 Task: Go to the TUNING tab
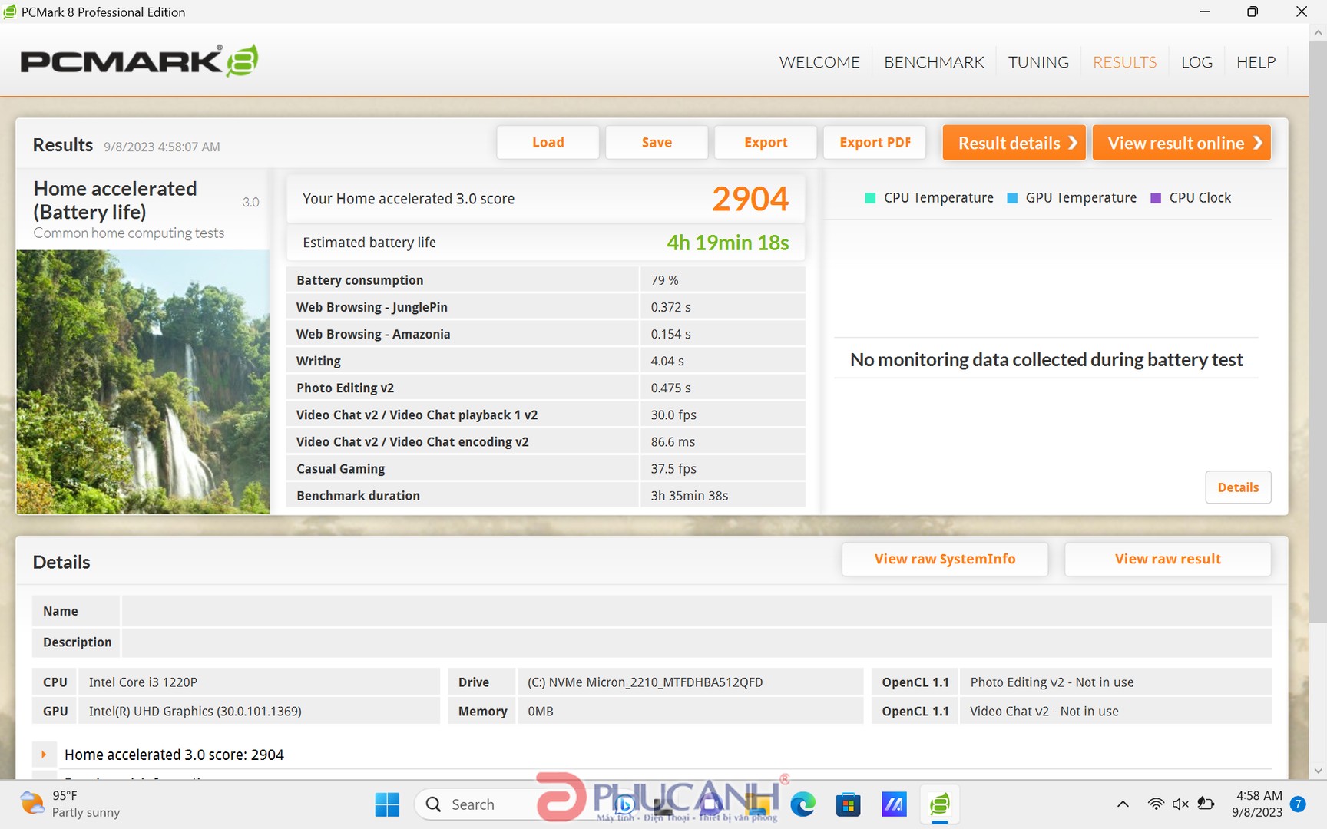tap(1038, 62)
